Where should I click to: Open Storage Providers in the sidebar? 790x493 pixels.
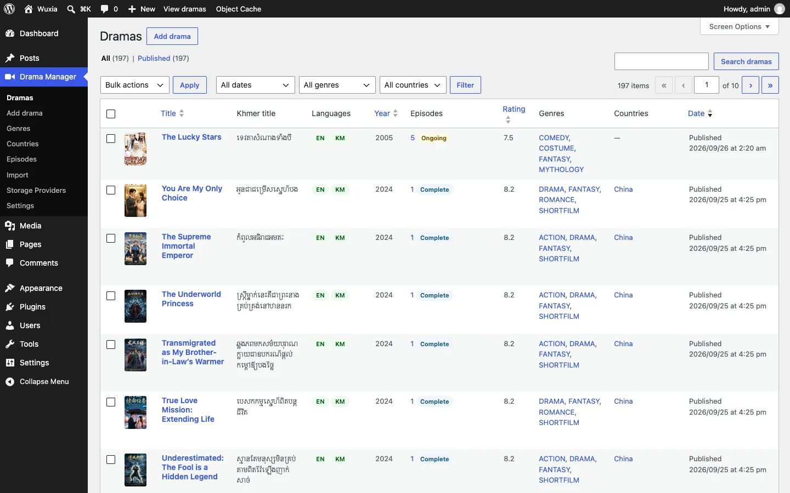pyautogui.click(x=36, y=191)
